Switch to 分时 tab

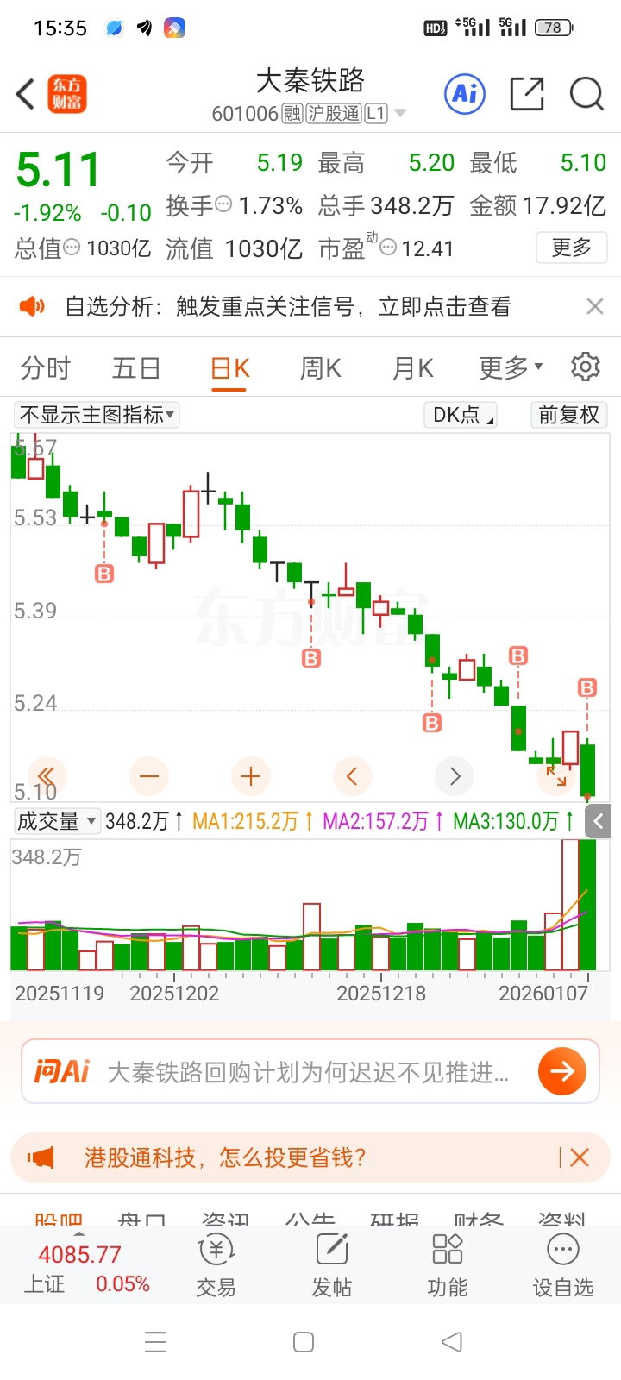(45, 368)
